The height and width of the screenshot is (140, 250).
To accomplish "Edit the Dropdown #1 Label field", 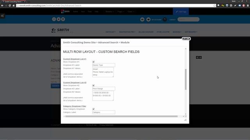I will [104, 65].
